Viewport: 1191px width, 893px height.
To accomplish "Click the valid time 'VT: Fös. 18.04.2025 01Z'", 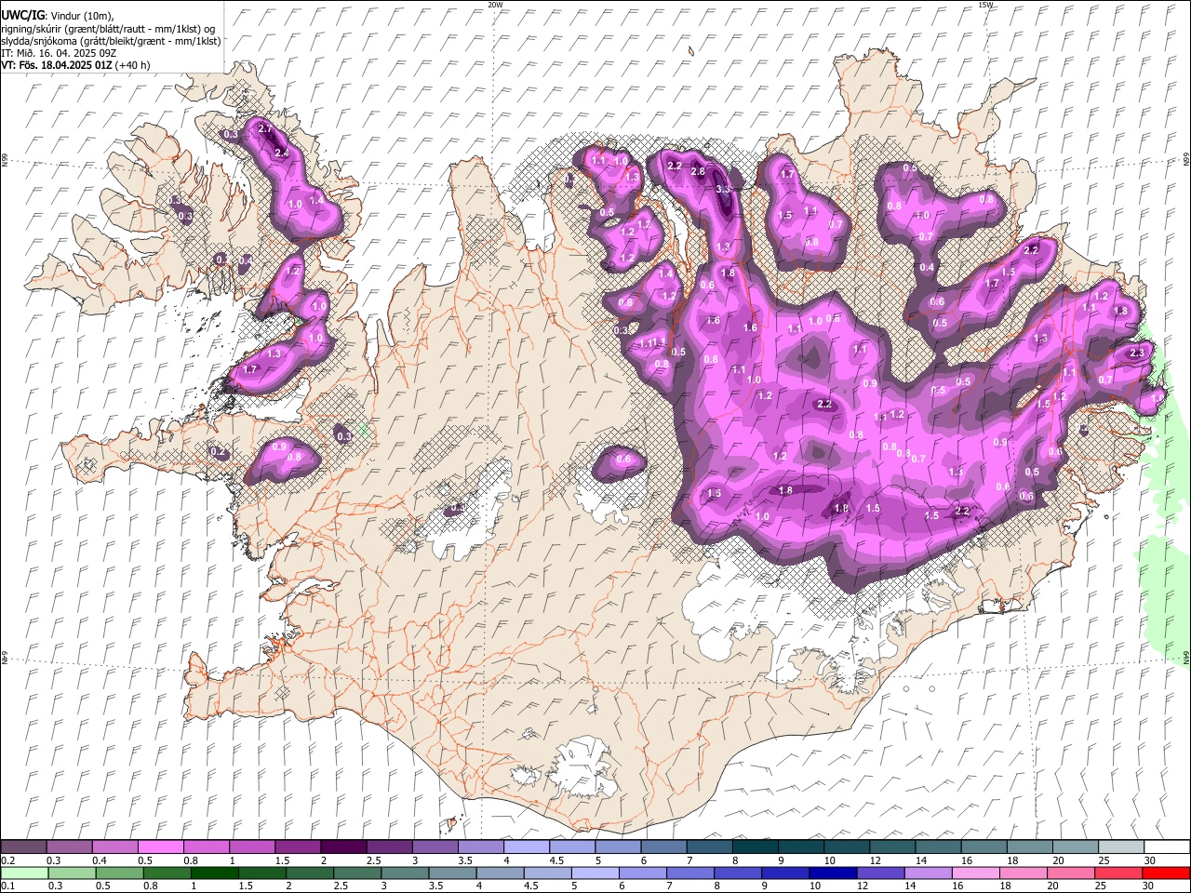I will point(57,65).
